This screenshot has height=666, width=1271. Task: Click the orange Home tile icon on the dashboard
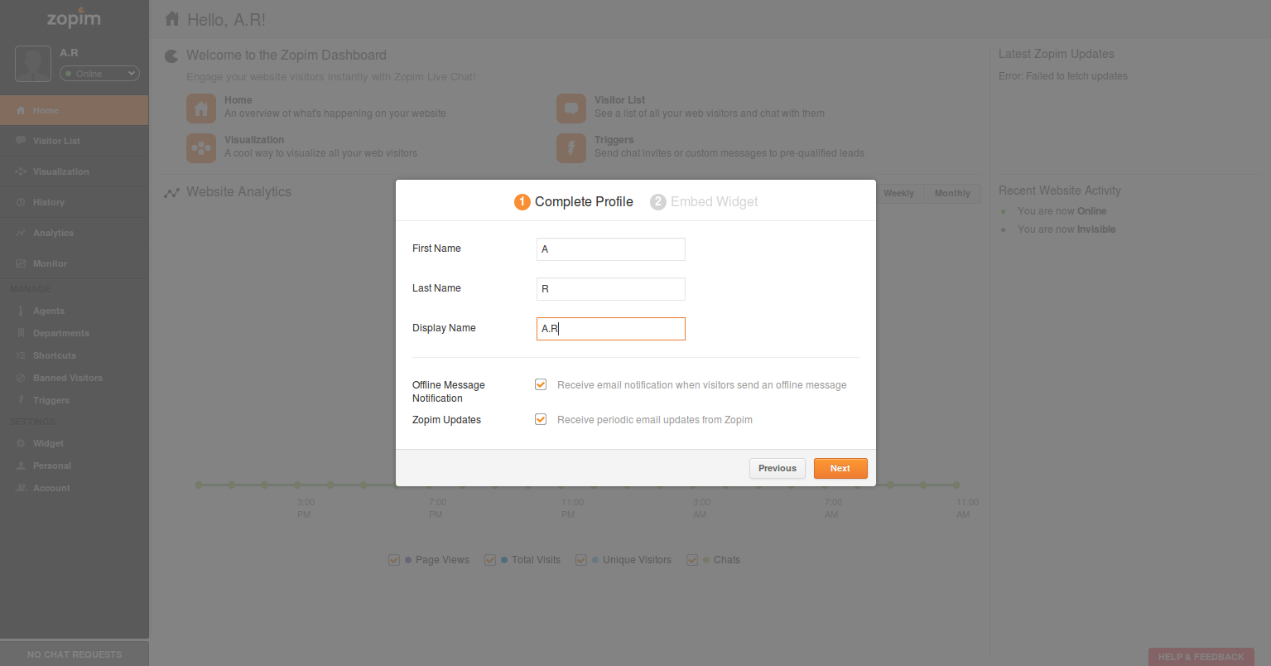coord(201,109)
